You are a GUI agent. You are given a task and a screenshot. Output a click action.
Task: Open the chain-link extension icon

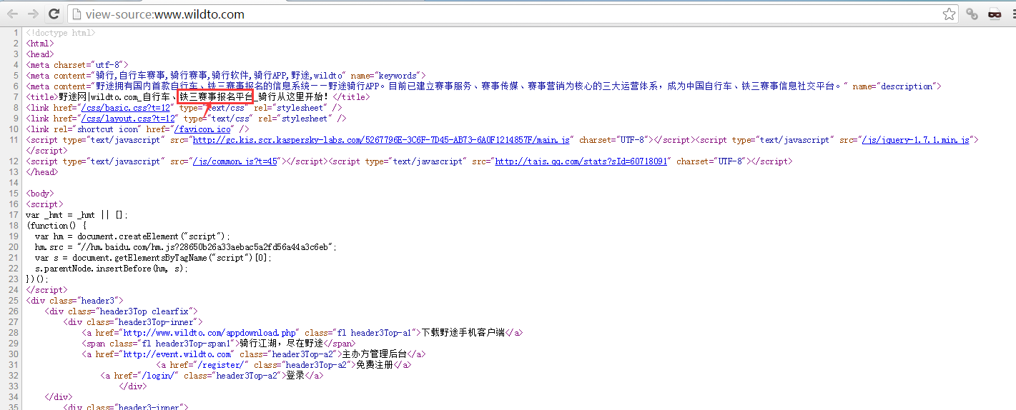coord(972,14)
